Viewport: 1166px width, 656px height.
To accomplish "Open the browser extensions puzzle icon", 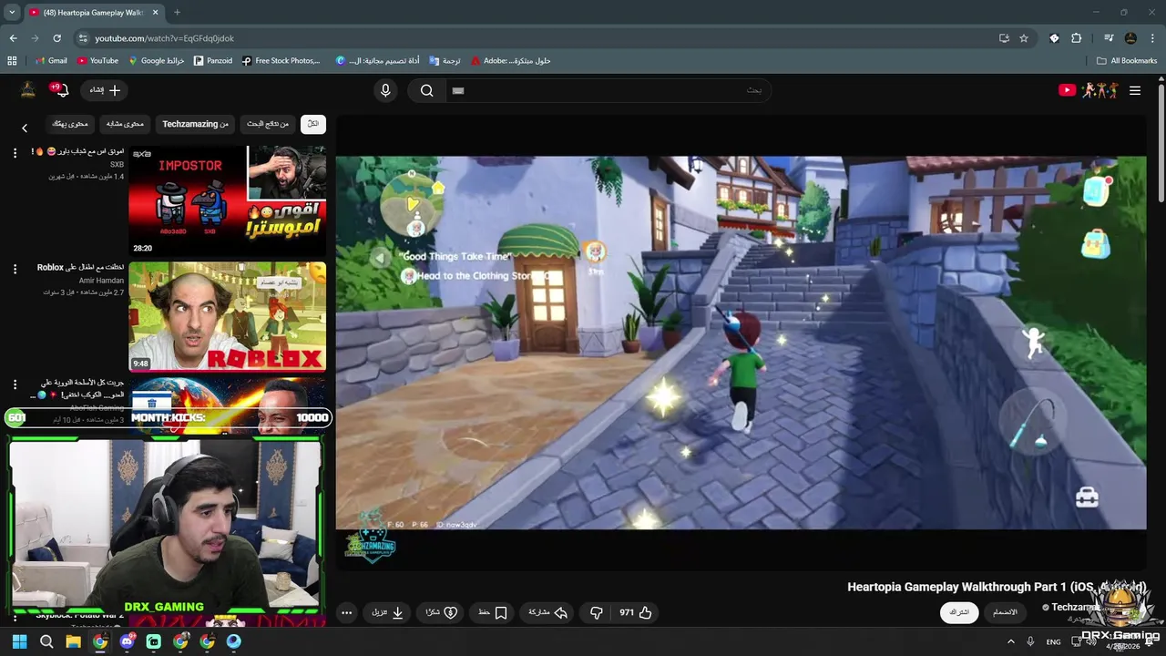I will coord(1077,38).
